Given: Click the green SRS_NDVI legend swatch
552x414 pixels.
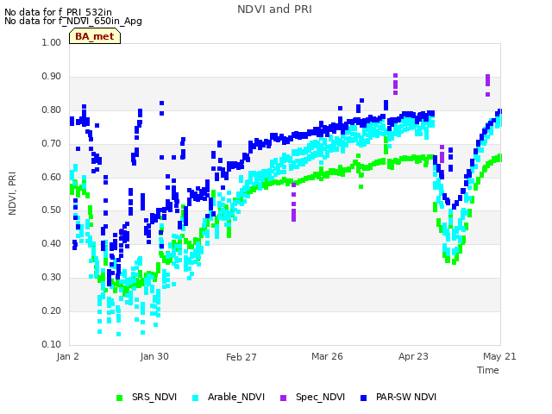Looking at the screenshot, I should [119, 398].
